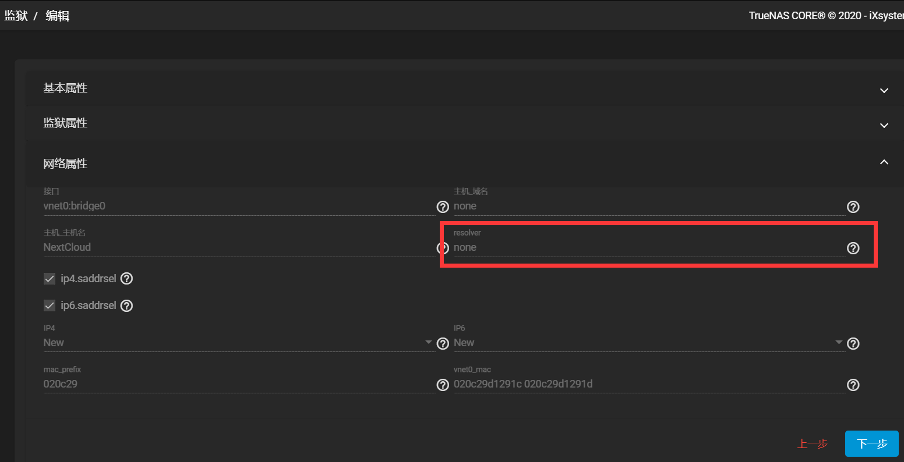Collapse the 网络属性 section
Viewport: 904px width, 462px height.
(884, 162)
